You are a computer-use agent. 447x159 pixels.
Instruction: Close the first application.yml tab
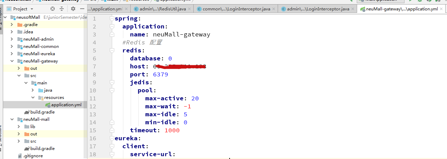[126, 9]
